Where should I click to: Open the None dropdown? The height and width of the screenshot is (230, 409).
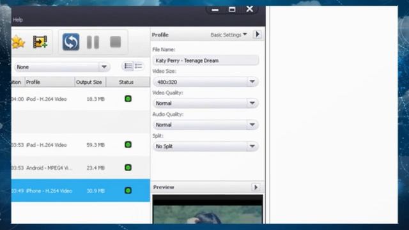[x=62, y=67]
